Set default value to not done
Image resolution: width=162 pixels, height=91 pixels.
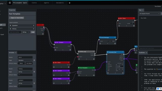[x=29, y=63]
